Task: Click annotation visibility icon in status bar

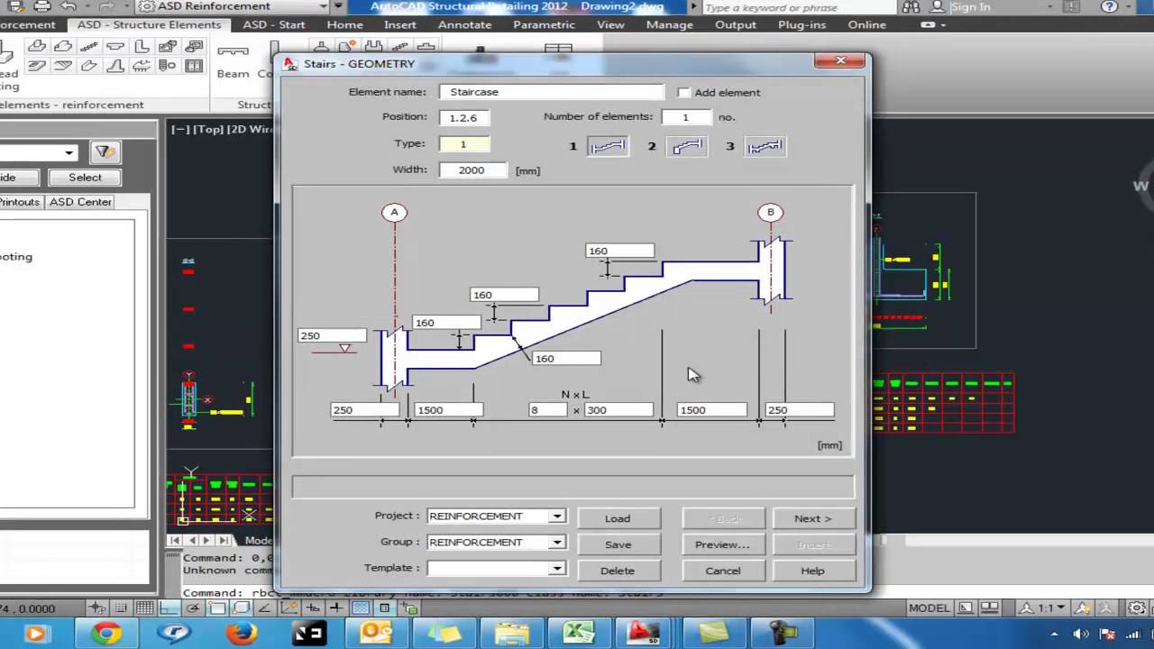Action: [x=1081, y=608]
